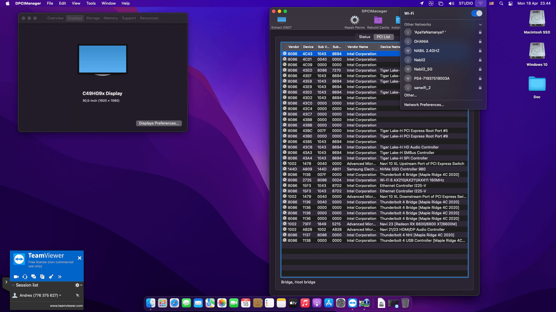Click the TeamViewer headset audio icon

(25, 277)
